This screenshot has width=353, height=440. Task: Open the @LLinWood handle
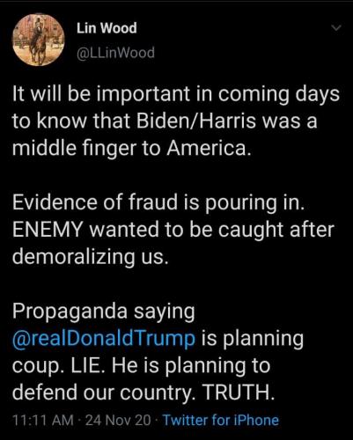pos(115,53)
